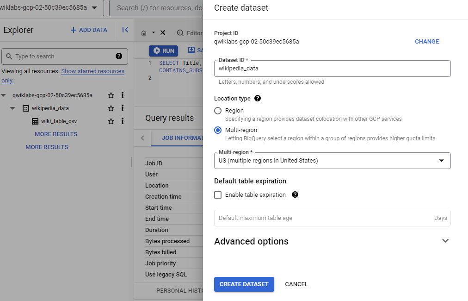Open overflow menu for wiki_table_csv
Viewport: 468px width, 301px height.
(122, 121)
